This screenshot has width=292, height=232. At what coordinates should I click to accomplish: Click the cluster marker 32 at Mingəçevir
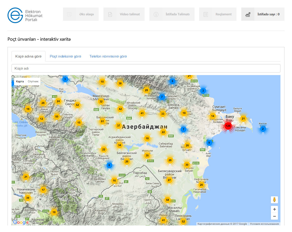click(101, 101)
